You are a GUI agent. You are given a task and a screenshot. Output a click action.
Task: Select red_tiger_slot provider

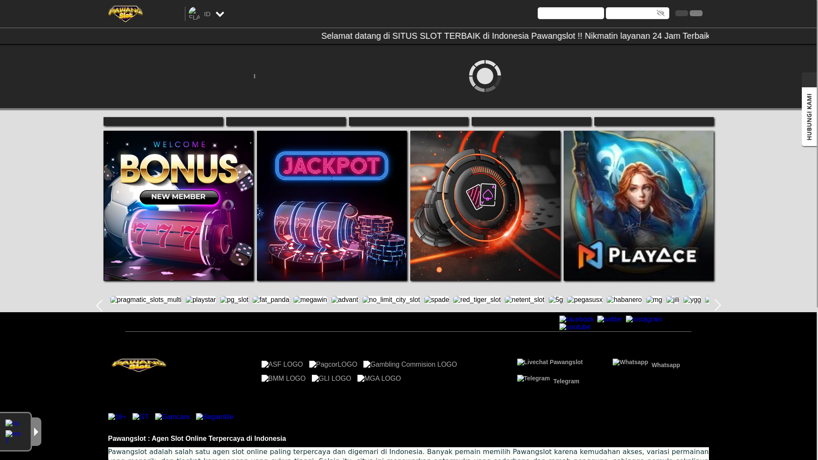[477, 300]
